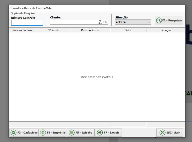Click the Situação column header in grid
The width and height of the screenshot is (192, 142).
click(166, 30)
